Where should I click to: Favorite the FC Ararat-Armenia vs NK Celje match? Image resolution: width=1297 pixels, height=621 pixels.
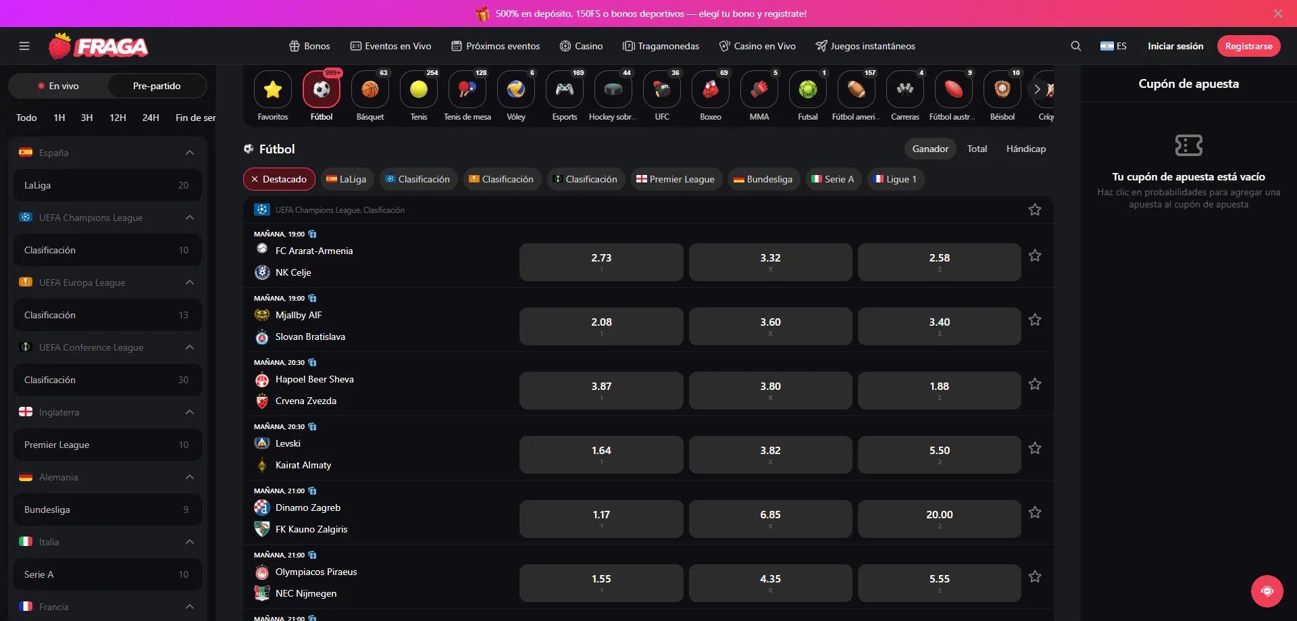[x=1034, y=255]
